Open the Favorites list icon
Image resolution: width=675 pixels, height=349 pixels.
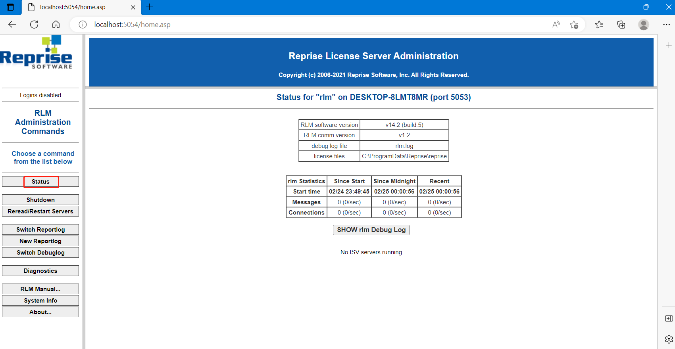599,25
